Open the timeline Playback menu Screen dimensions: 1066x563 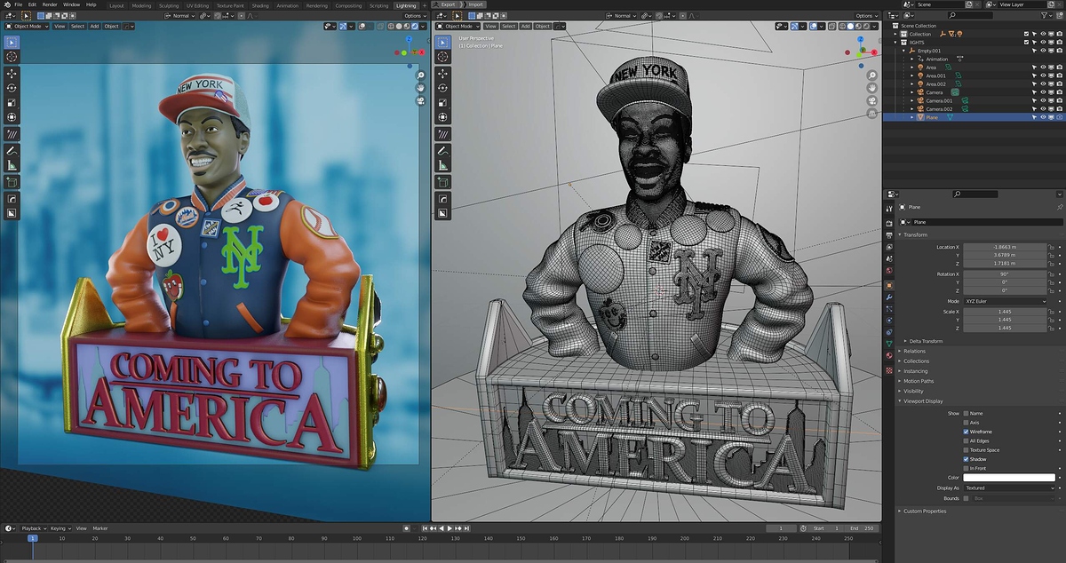click(x=33, y=528)
